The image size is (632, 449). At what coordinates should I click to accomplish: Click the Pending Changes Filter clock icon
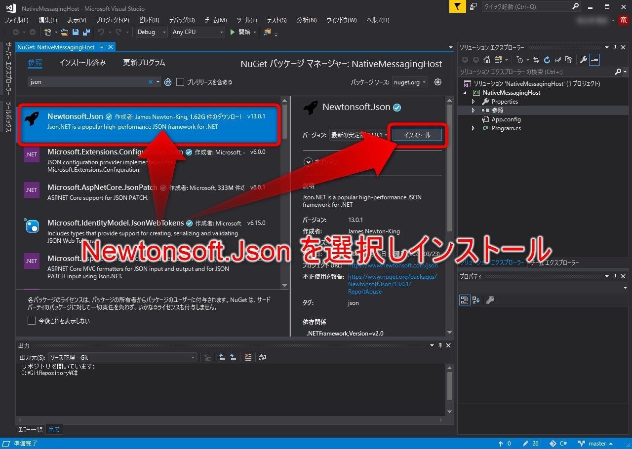520,60
